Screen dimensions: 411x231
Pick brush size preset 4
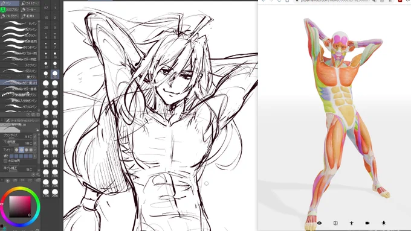pyautogui.click(x=46, y=36)
